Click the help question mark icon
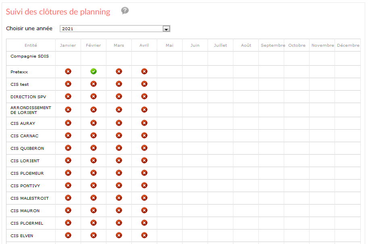Viewport: 368px width, 244px height. pos(125,10)
